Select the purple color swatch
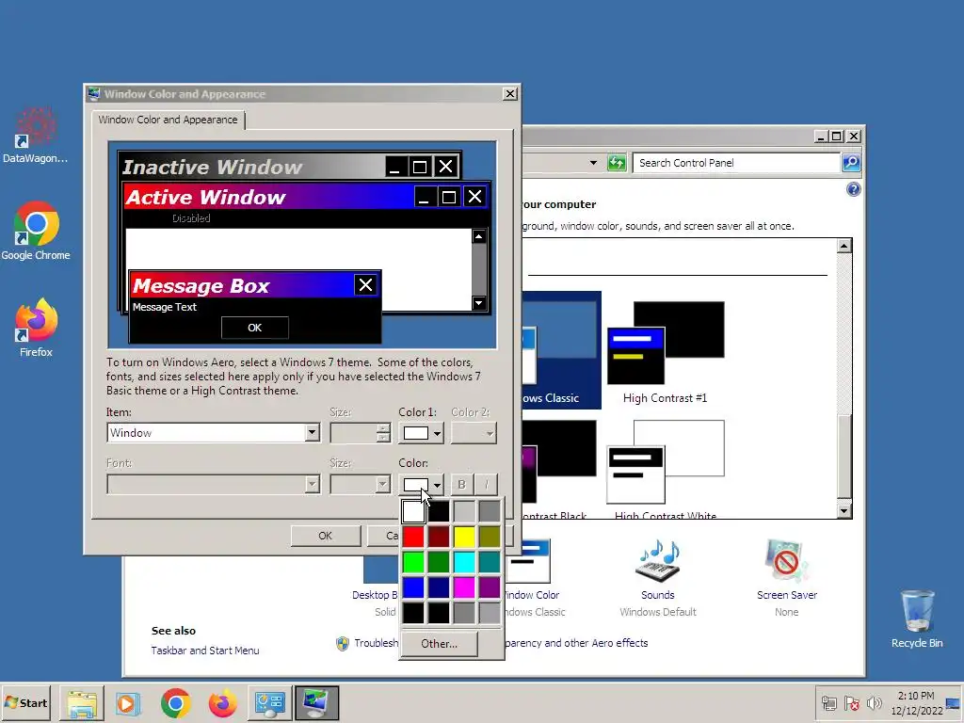964x723 pixels. point(490,587)
